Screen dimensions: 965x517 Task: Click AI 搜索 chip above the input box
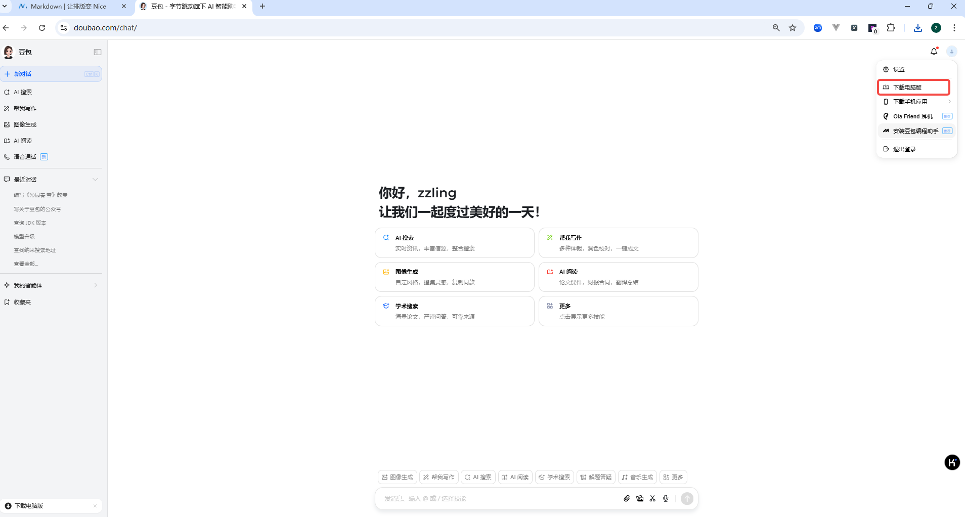tap(478, 477)
